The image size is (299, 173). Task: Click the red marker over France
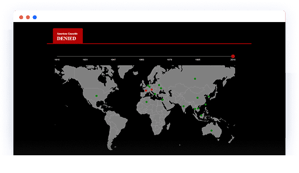tap(146, 91)
